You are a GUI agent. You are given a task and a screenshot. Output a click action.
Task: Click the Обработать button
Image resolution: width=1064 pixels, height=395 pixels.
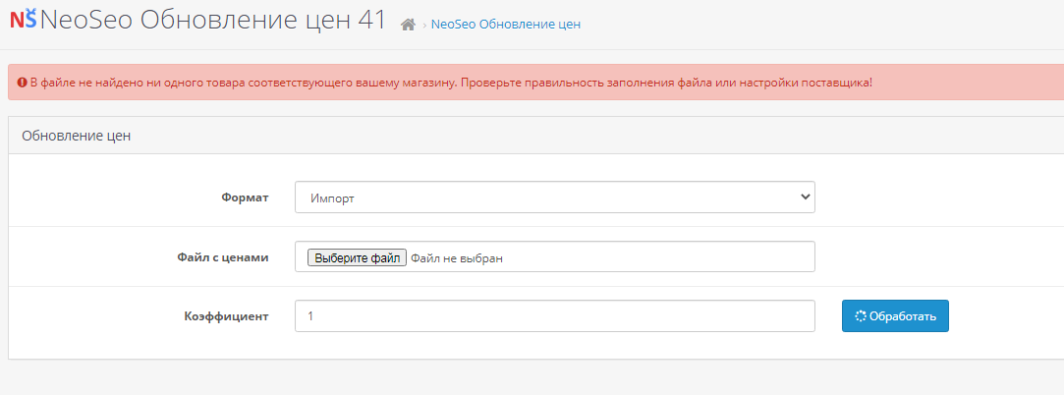pos(895,316)
